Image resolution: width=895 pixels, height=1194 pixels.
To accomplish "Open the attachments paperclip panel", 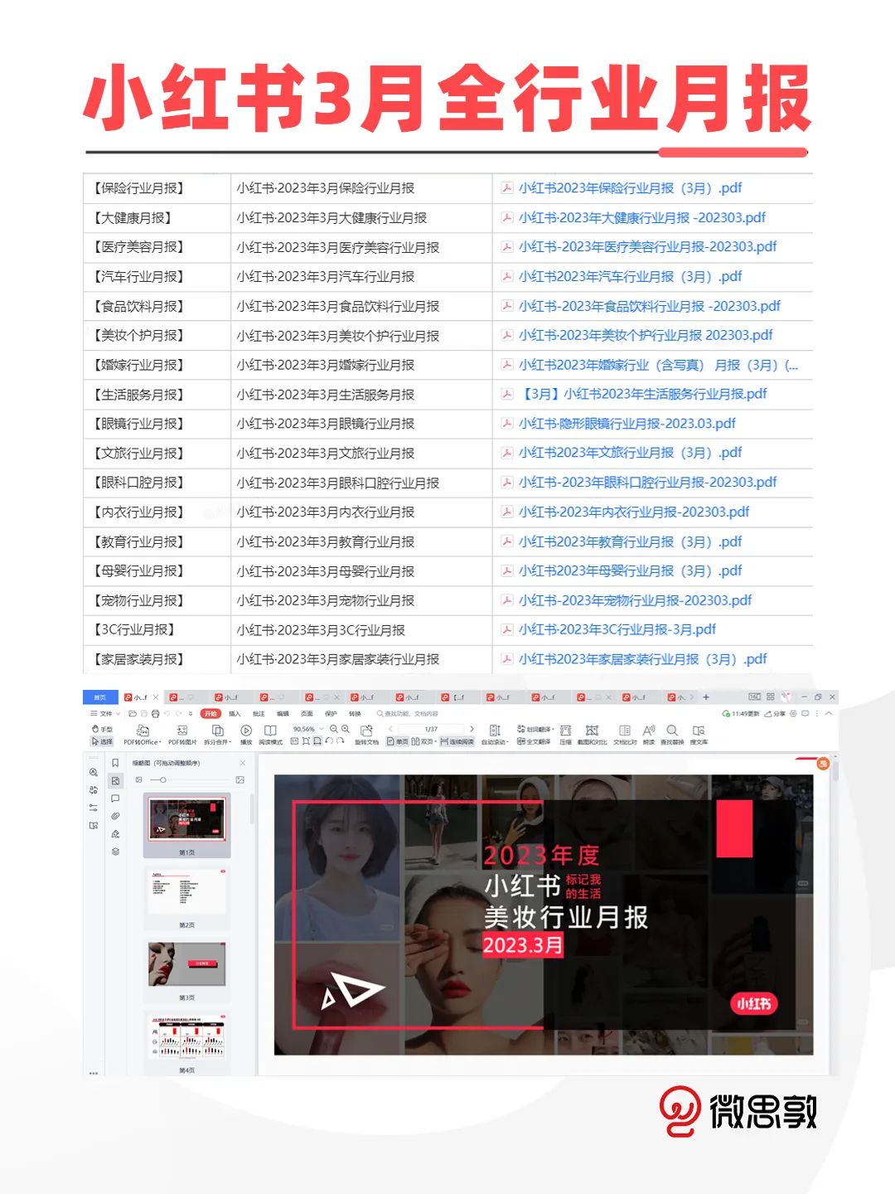I will coord(115,816).
